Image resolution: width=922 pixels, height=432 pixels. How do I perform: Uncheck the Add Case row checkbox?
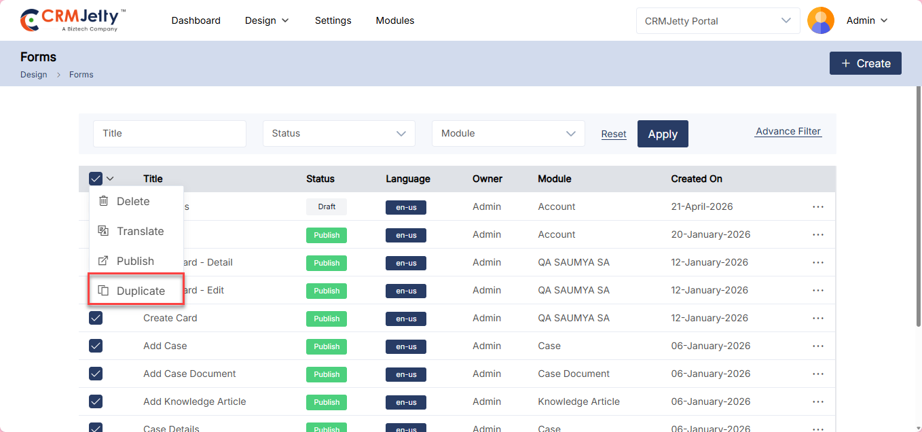tap(96, 346)
